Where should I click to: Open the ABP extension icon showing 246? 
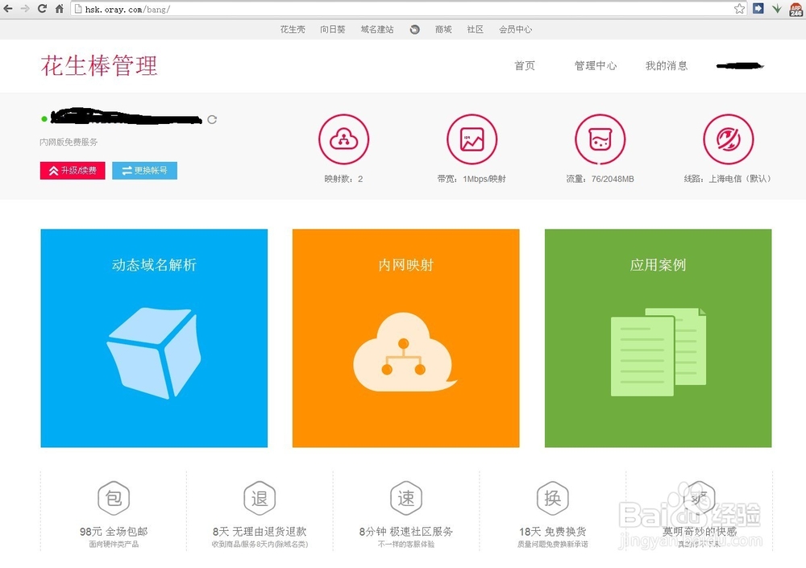click(x=796, y=9)
